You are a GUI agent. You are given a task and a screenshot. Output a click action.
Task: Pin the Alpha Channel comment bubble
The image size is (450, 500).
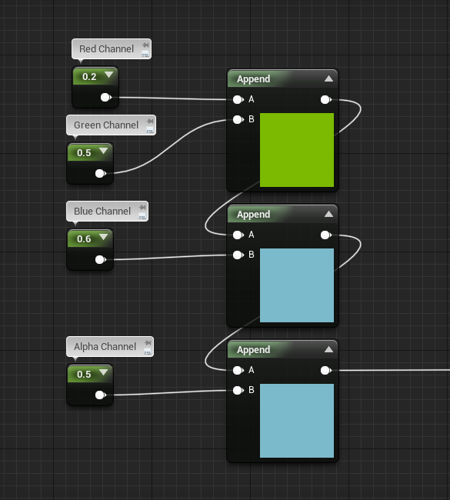(x=148, y=342)
